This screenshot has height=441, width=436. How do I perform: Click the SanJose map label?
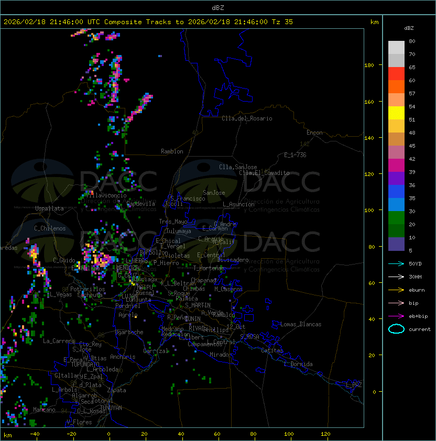214,193
